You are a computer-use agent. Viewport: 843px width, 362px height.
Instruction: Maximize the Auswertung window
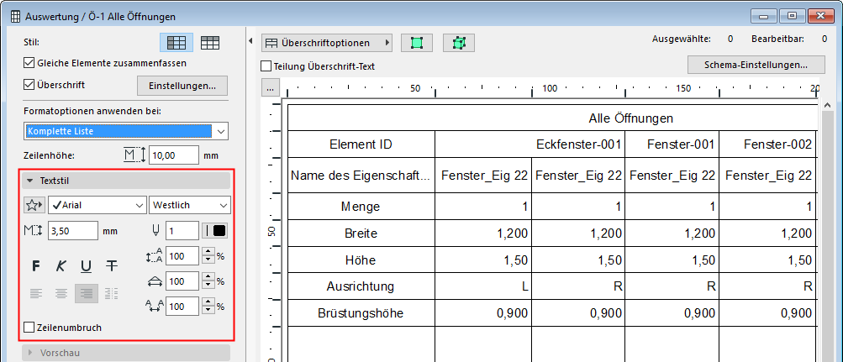(794, 16)
